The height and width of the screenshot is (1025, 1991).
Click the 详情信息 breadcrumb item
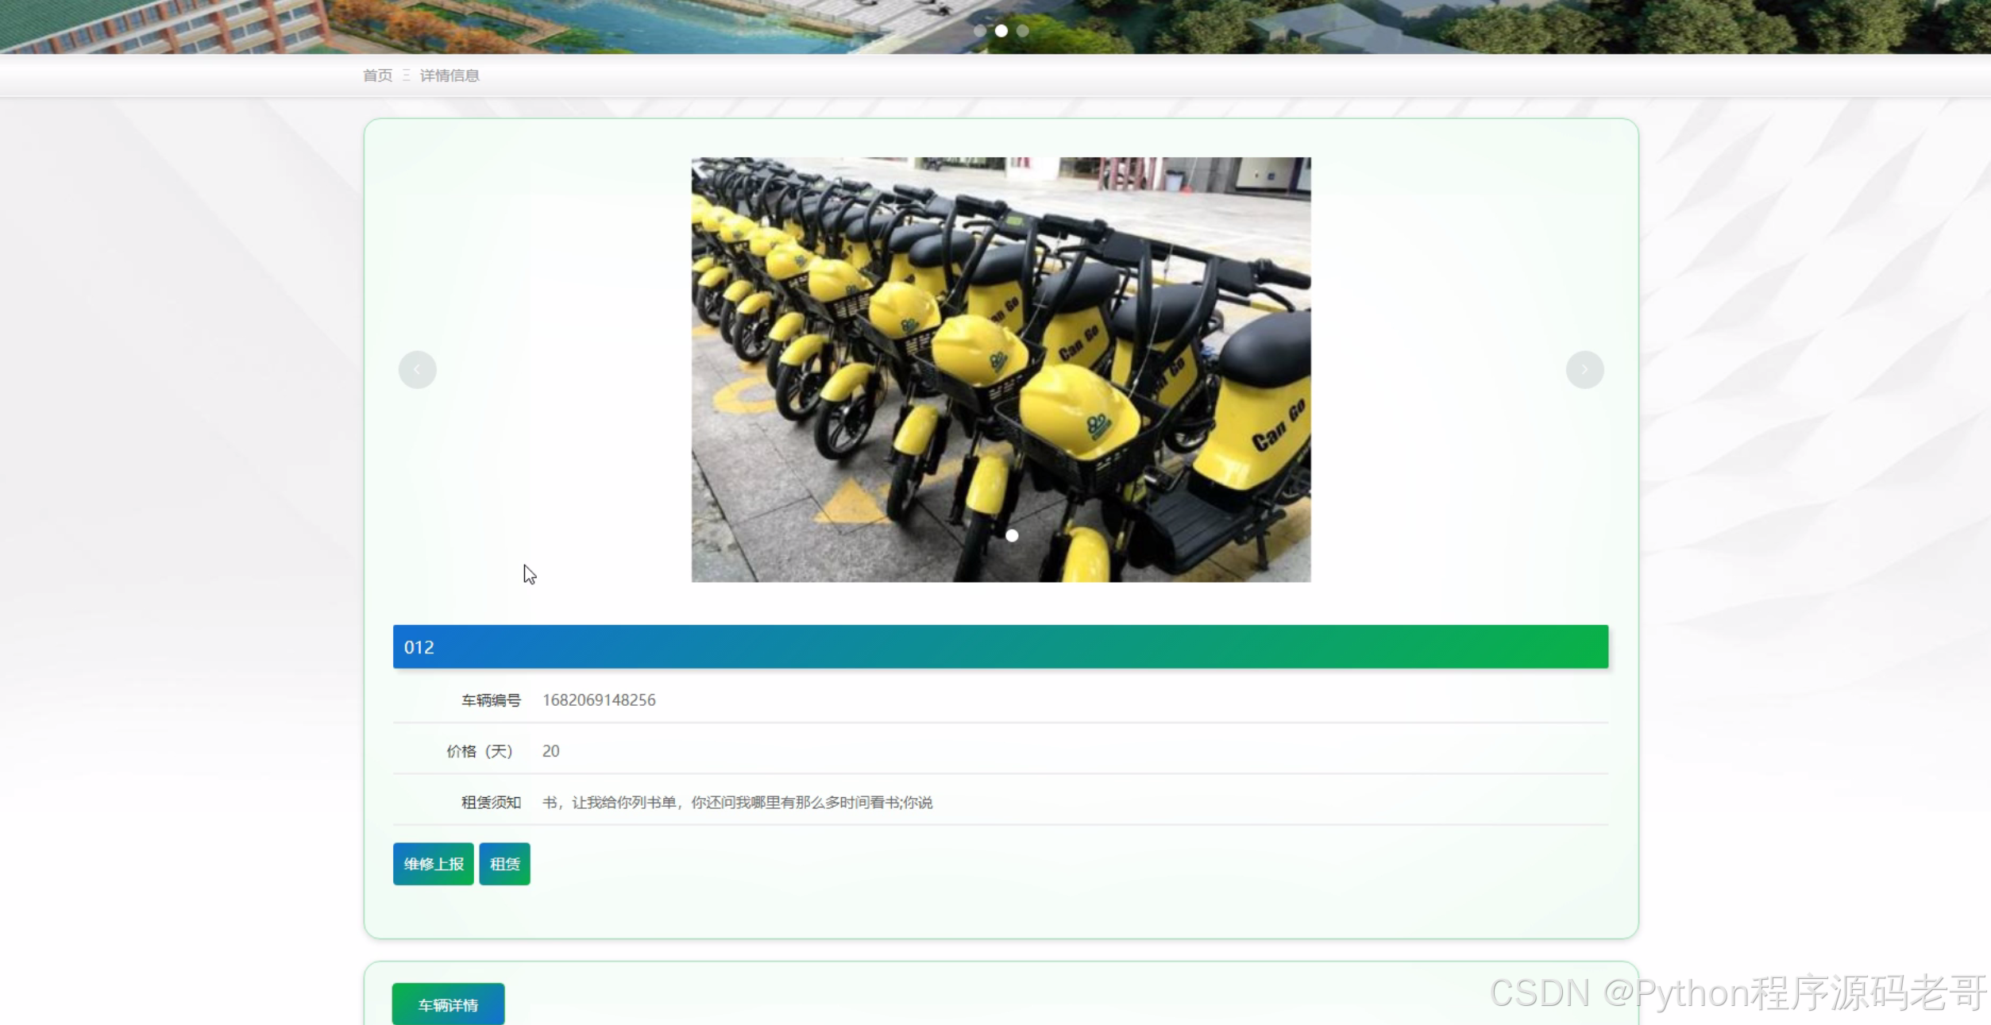[x=450, y=75]
